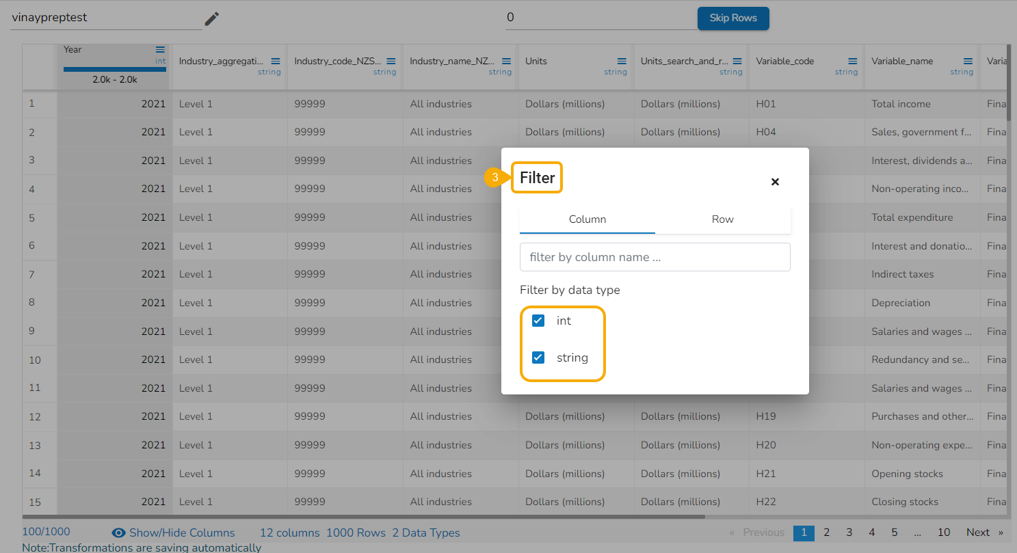This screenshot has width=1017, height=553.
Task: Go to the Next page
Action: tap(978, 532)
